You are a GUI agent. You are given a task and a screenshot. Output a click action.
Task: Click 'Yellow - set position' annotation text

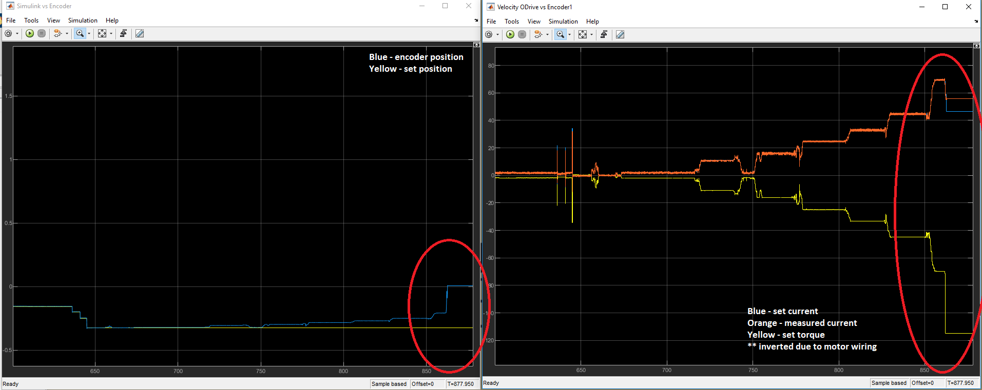(x=411, y=69)
